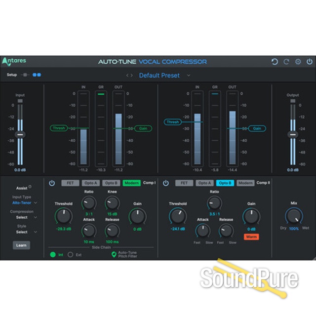Click Comp II Gain knob

click(x=251, y=216)
